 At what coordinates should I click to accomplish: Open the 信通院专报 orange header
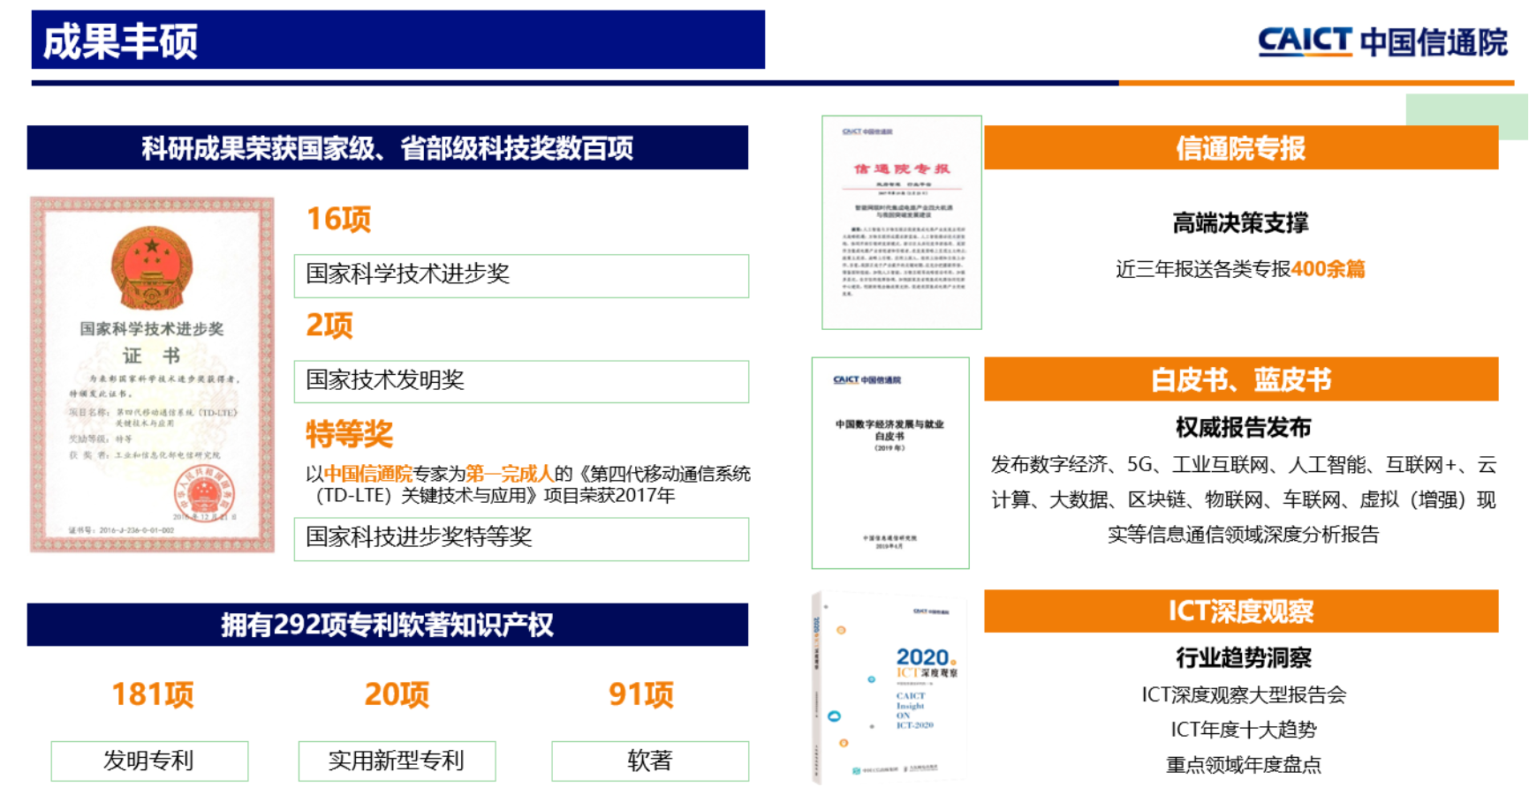(x=1241, y=150)
